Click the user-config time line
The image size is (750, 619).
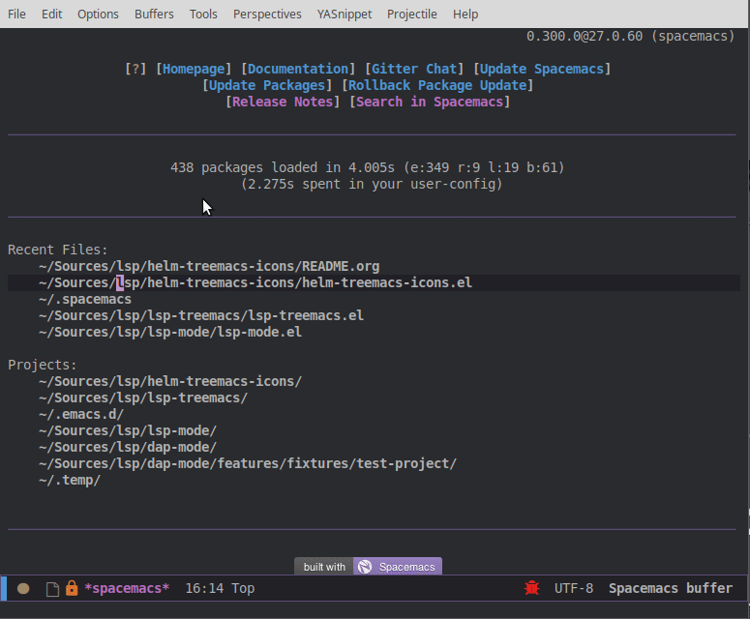click(x=372, y=184)
